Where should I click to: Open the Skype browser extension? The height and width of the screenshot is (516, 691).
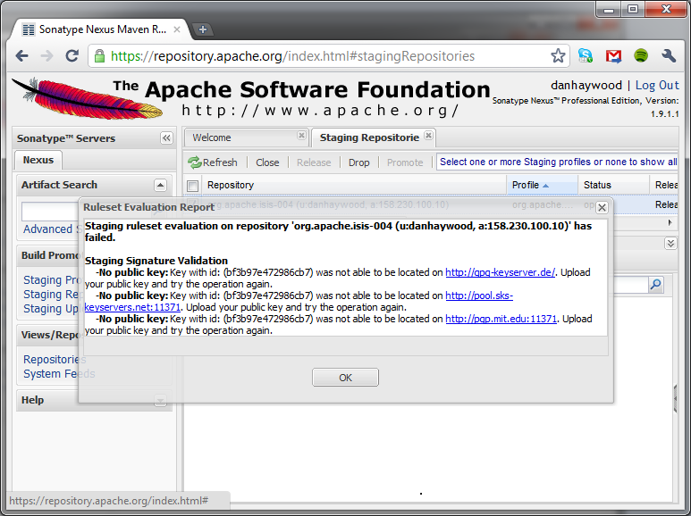(586, 56)
